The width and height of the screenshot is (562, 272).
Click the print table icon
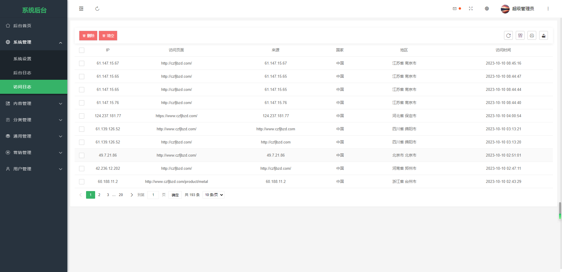coord(532,36)
